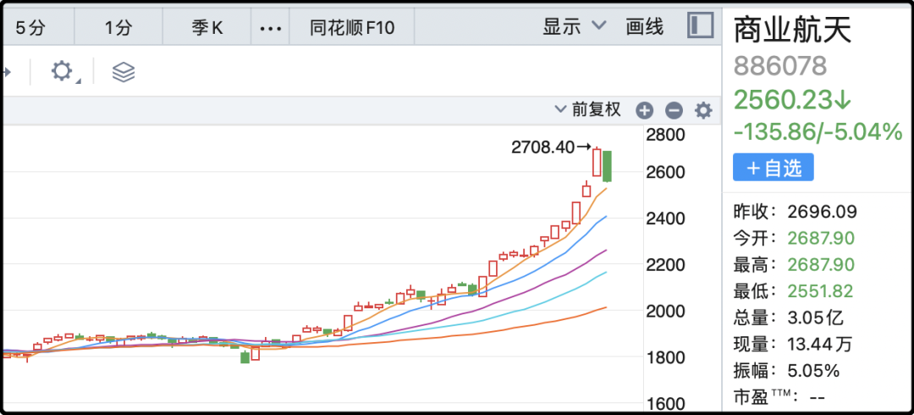Select the 现量 value 13.44万
The width and height of the screenshot is (914, 415).
click(x=819, y=345)
